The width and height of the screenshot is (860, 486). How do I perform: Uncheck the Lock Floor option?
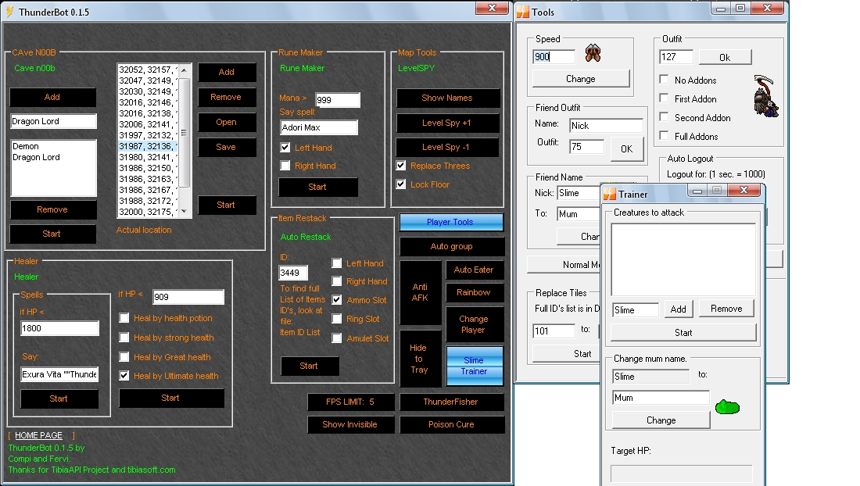[401, 184]
